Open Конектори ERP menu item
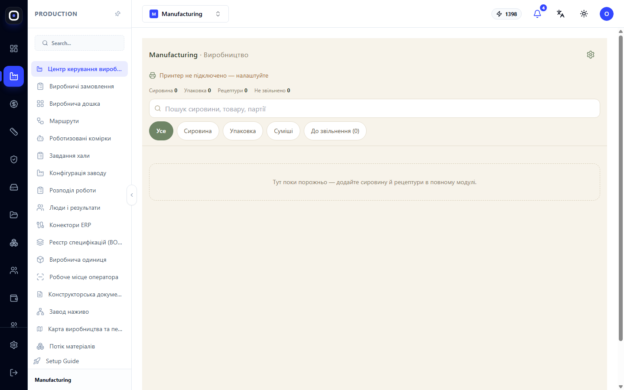Screen dimensions: 624x390 pos(79,225)
